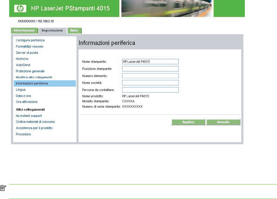277x199 pixels.
Task: Go to Formati/tipi vassoio page
Action: click(x=29, y=46)
